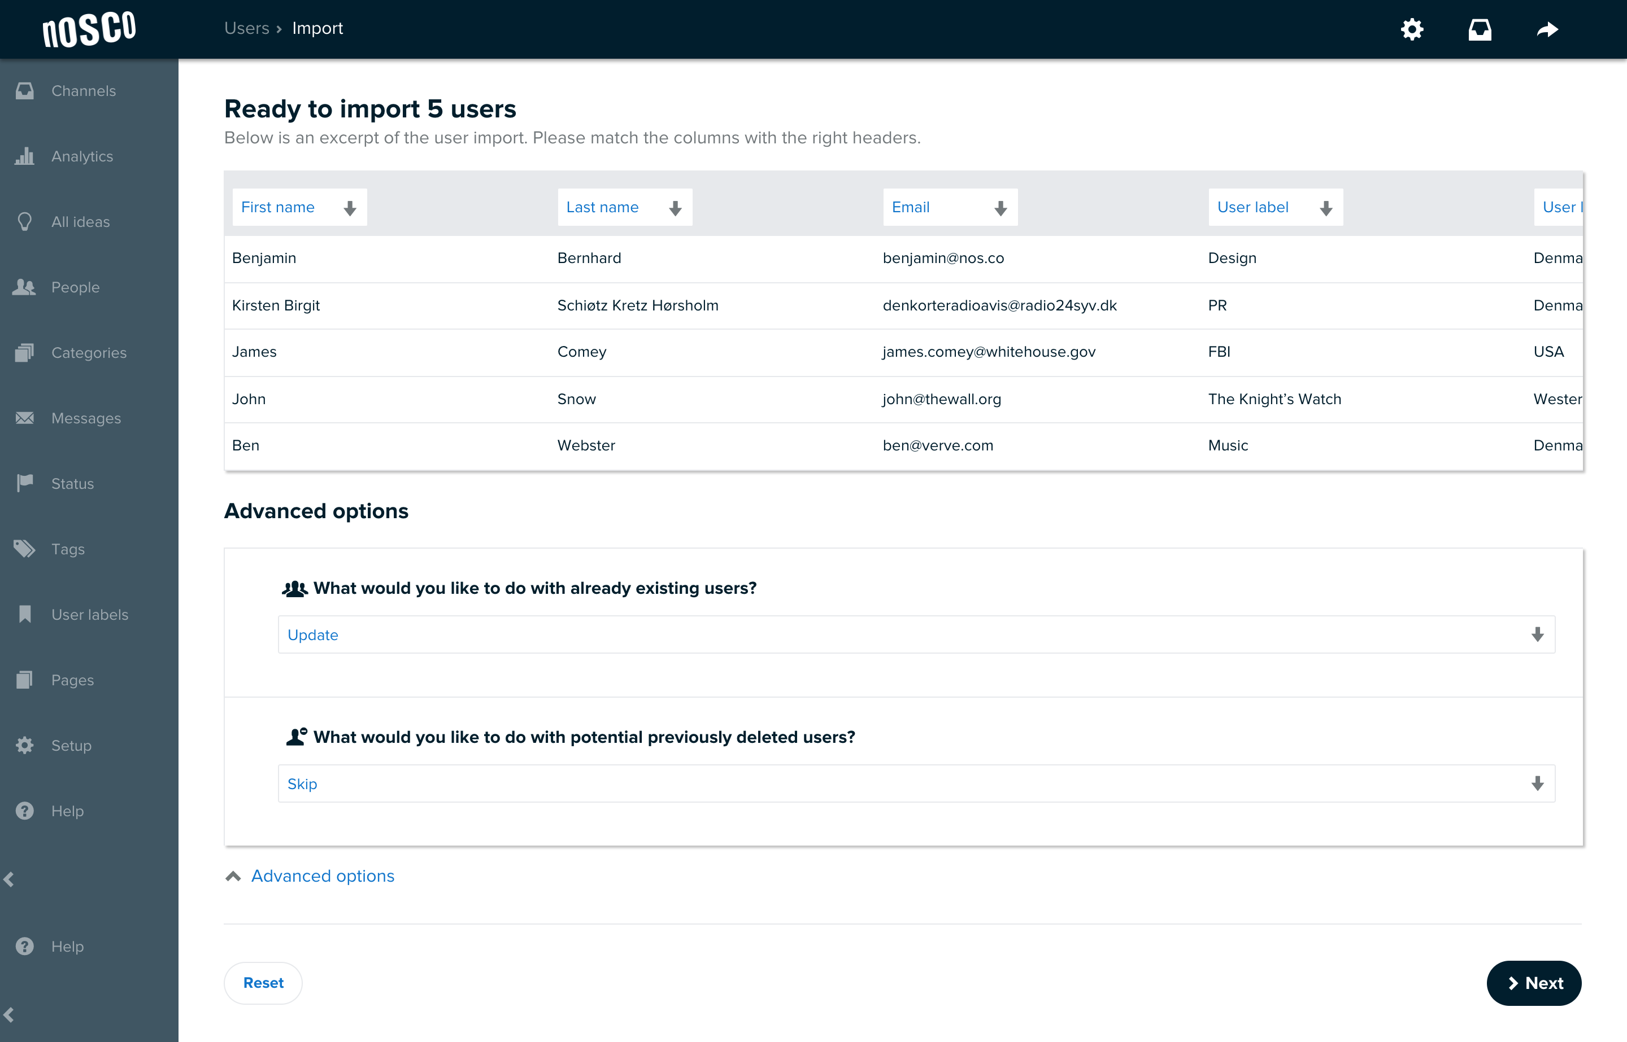Click Users in the breadcrumb
Image resolution: width=1627 pixels, height=1042 pixels.
[x=247, y=28]
